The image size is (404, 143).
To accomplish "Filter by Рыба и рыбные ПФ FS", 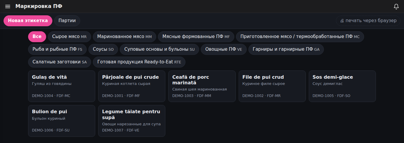I will click(57, 49).
